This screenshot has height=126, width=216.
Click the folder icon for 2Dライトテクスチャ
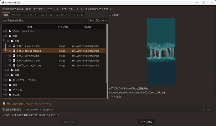click(10, 31)
